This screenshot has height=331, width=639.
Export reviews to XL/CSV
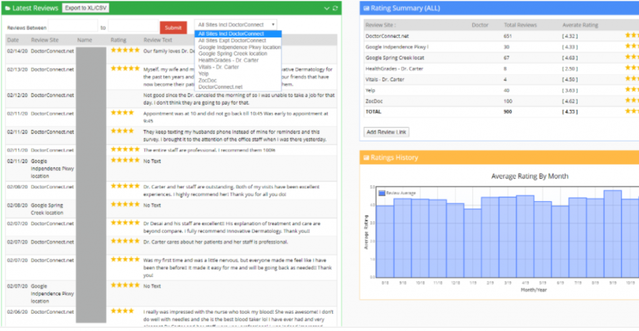tap(85, 8)
